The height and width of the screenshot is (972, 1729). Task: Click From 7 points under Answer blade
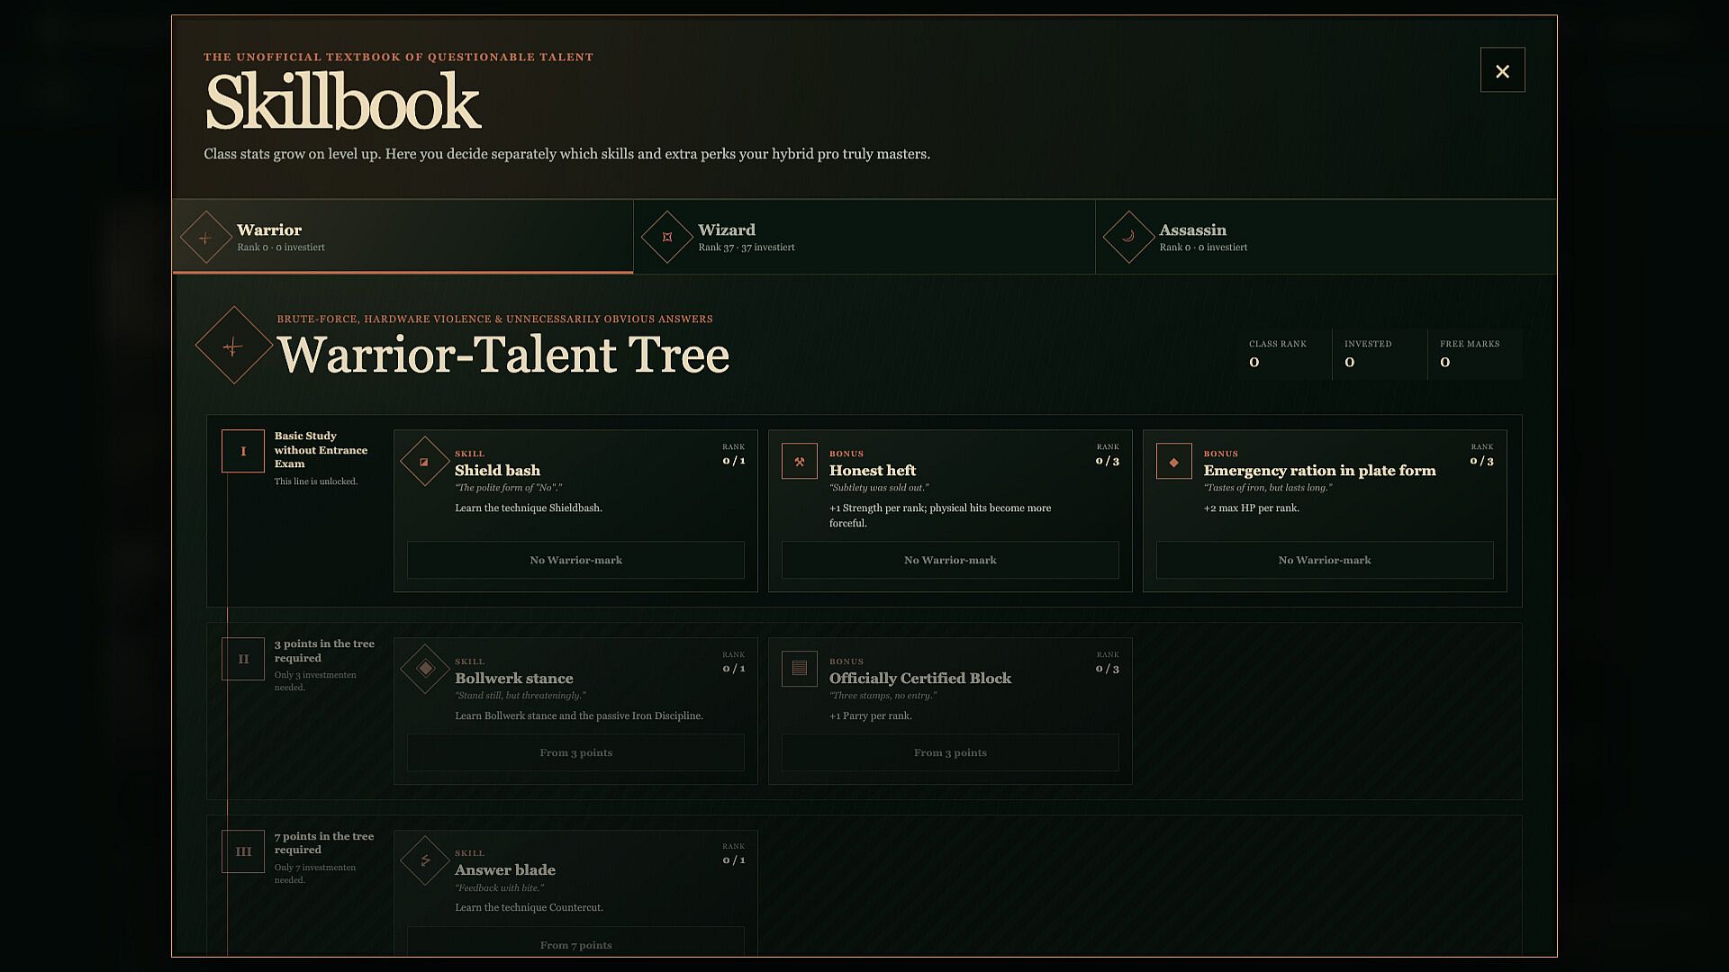pyautogui.click(x=575, y=941)
